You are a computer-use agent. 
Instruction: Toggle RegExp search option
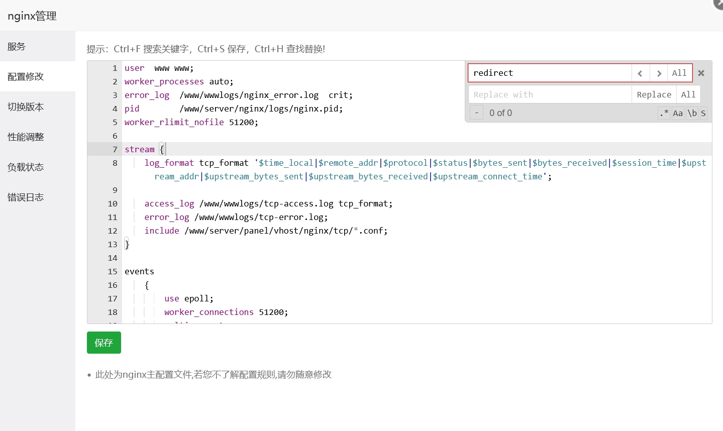click(664, 113)
